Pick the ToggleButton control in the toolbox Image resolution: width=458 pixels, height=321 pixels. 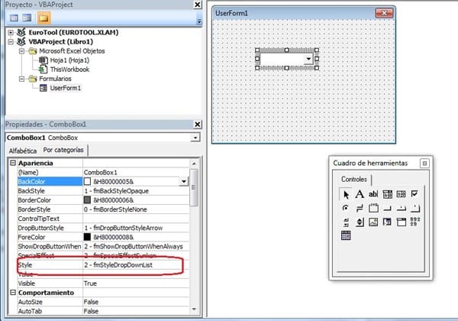click(x=360, y=208)
